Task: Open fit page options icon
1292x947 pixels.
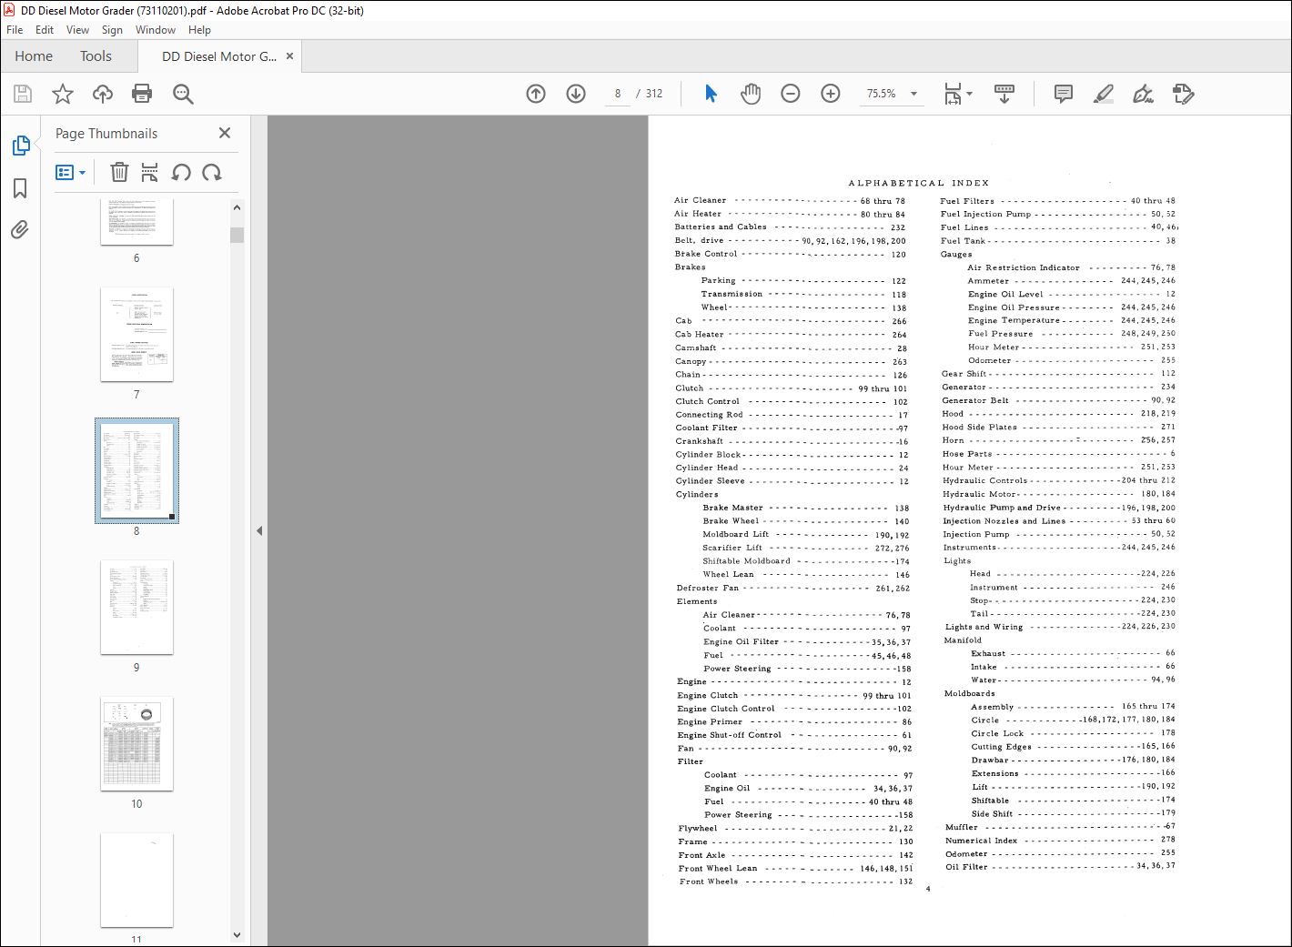Action: tap(957, 94)
